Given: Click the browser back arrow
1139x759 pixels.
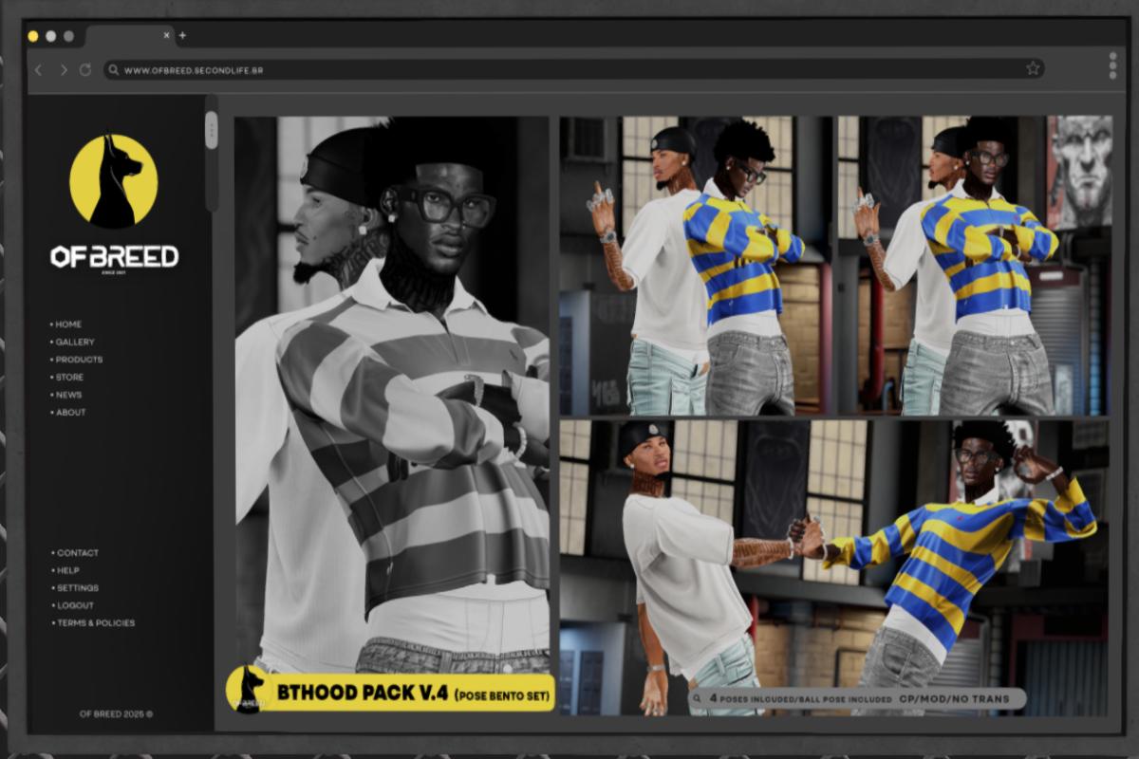Looking at the screenshot, I should (39, 70).
